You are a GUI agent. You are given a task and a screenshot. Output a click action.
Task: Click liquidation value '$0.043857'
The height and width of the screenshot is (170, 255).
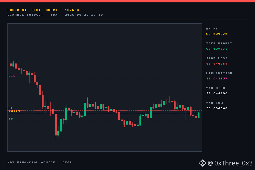(x=217, y=79)
